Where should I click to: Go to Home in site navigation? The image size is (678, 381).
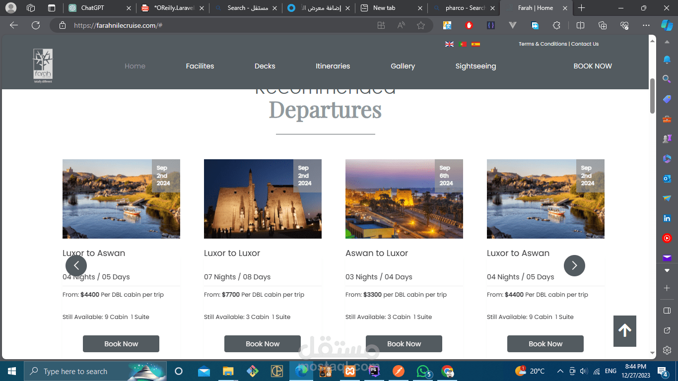coord(135,66)
